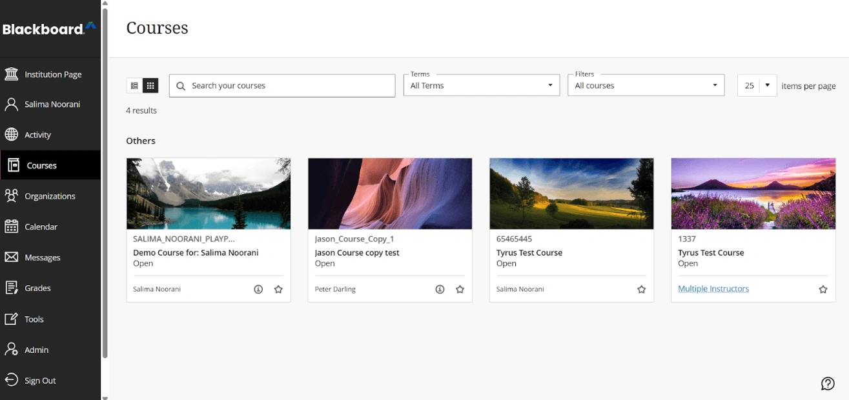Viewport: 849px width, 400px height.
Task: Open the Terms dropdown
Action: tap(482, 85)
